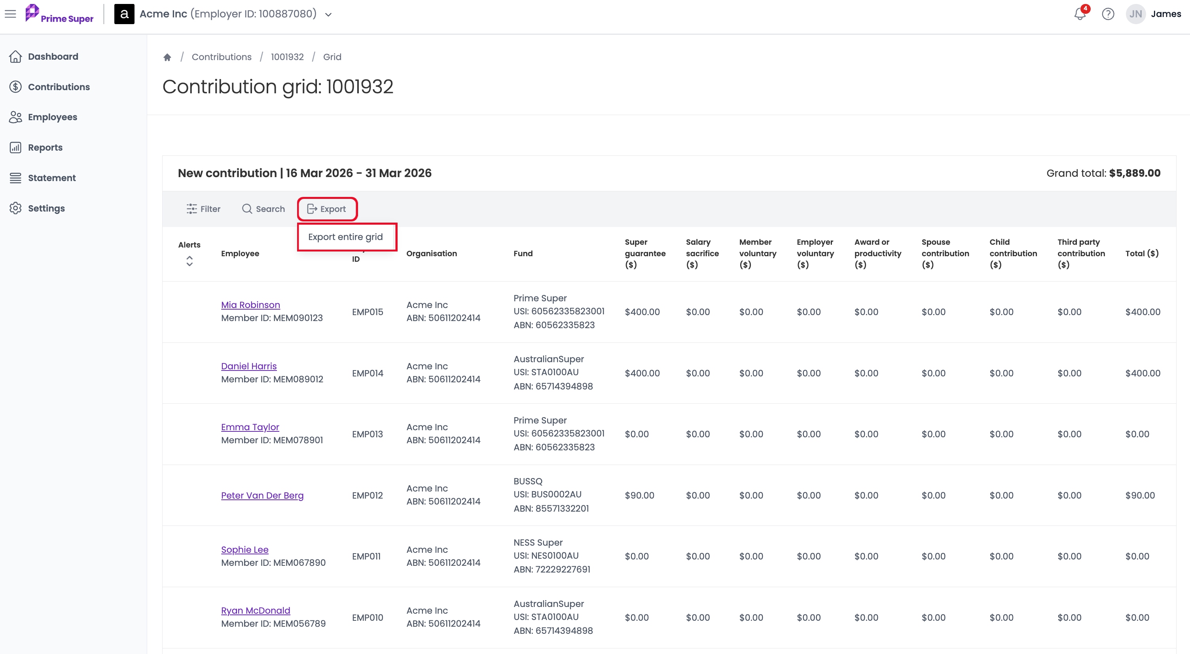Click the Employees people icon
1190x654 pixels.
point(16,117)
